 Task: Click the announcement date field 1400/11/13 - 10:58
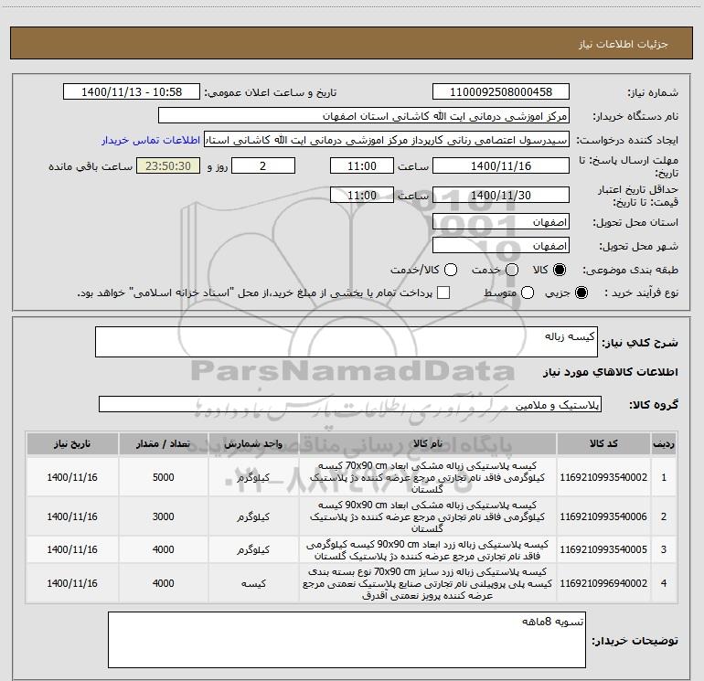click(x=132, y=91)
